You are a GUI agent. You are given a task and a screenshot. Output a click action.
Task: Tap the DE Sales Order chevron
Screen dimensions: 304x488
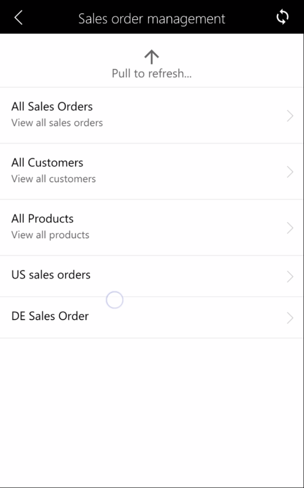(x=291, y=318)
